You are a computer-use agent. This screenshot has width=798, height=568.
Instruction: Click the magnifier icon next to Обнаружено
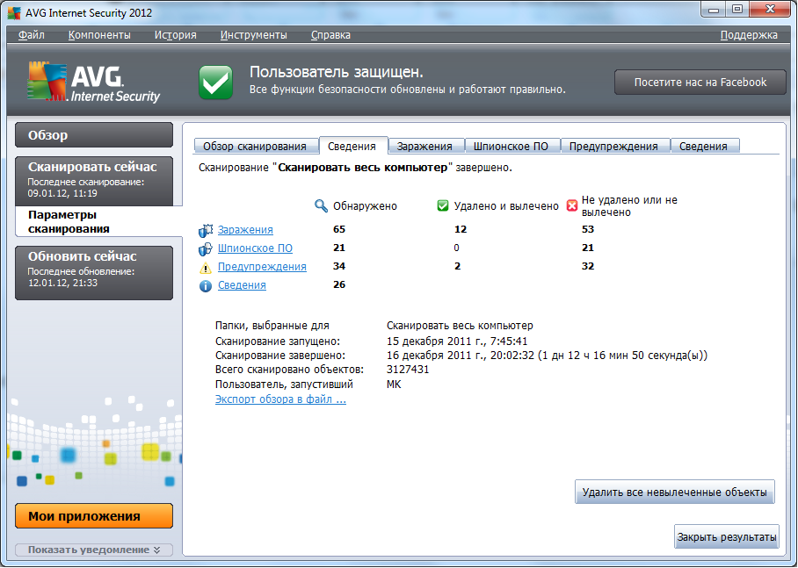pos(321,206)
